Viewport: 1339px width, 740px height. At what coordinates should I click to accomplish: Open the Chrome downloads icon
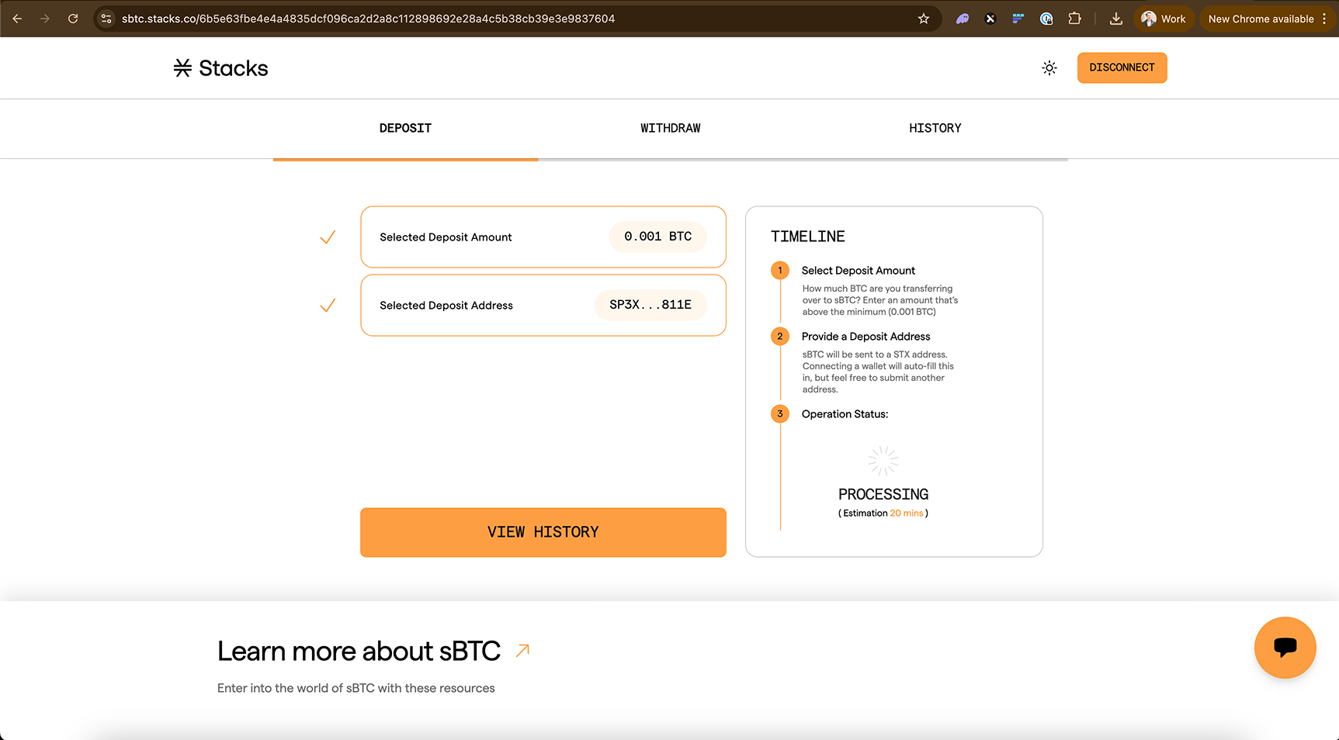1115,19
